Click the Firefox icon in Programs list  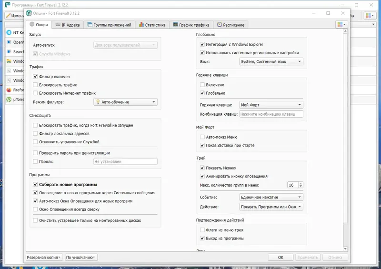[9, 90]
